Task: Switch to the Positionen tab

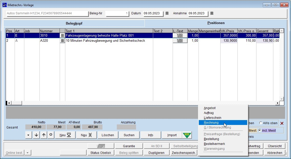Action: coord(216,23)
